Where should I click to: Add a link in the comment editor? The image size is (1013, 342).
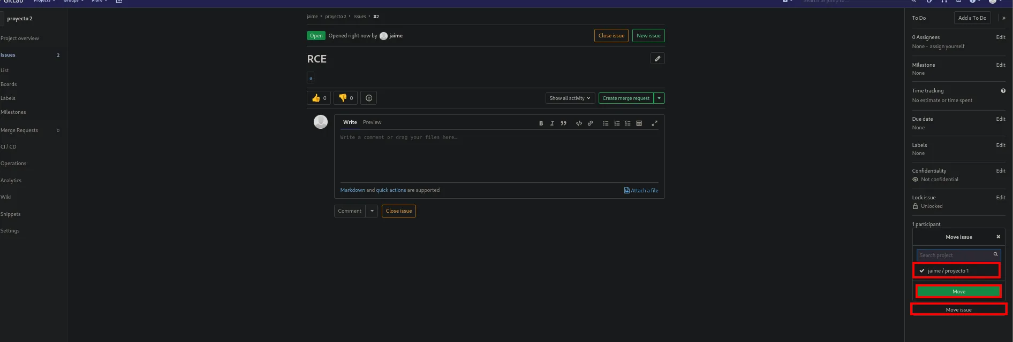pos(590,123)
